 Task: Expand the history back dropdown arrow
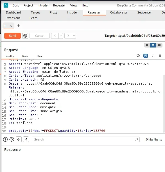pos(61,36)
